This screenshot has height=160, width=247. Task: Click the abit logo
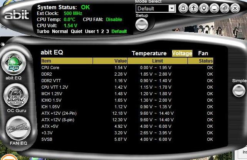tap(17, 15)
